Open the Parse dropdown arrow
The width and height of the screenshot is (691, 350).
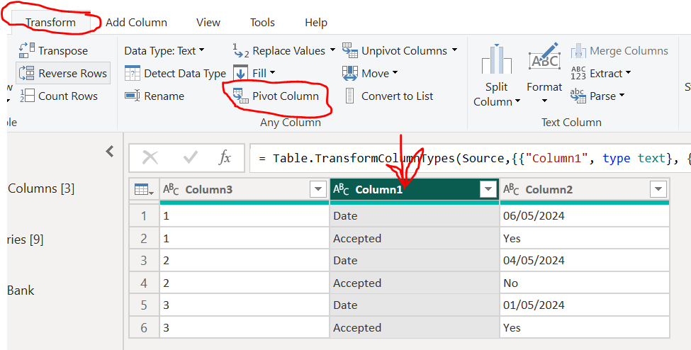click(x=622, y=95)
